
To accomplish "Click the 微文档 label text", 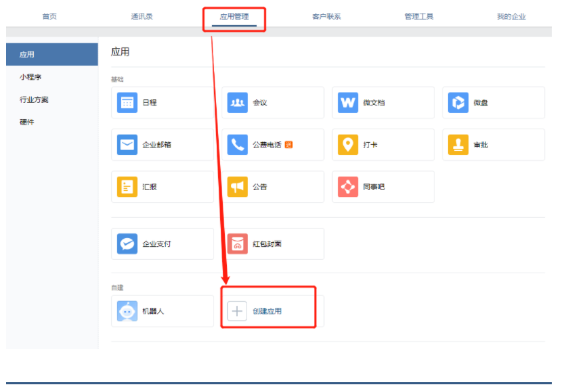I will click(x=374, y=103).
